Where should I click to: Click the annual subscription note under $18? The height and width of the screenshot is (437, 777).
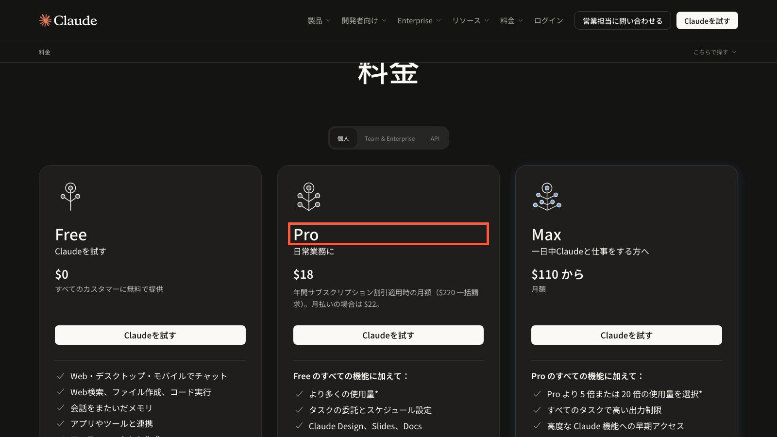point(386,298)
